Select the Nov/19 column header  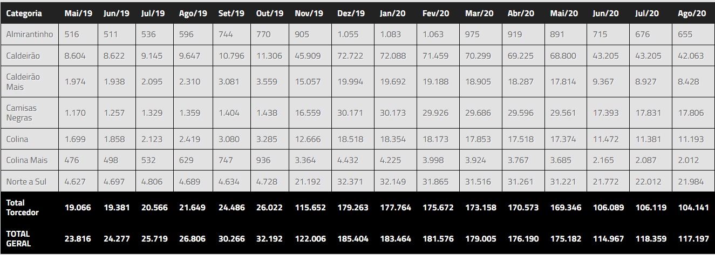(x=309, y=13)
